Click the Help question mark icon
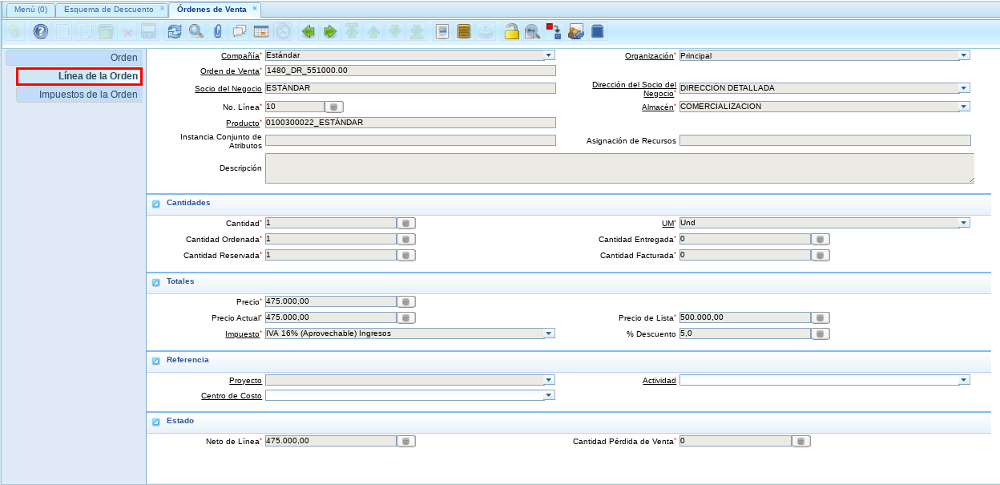The image size is (1000, 485). (40, 32)
